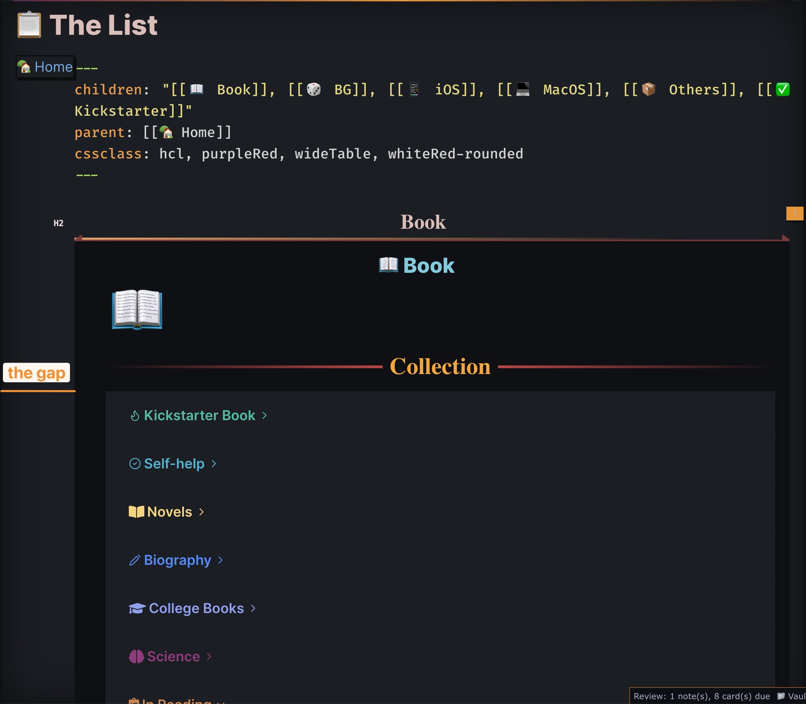Click the Review notes due status bar item
Viewport: 806px width, 704px height.
pyautogui.click(x=702, y=696)
